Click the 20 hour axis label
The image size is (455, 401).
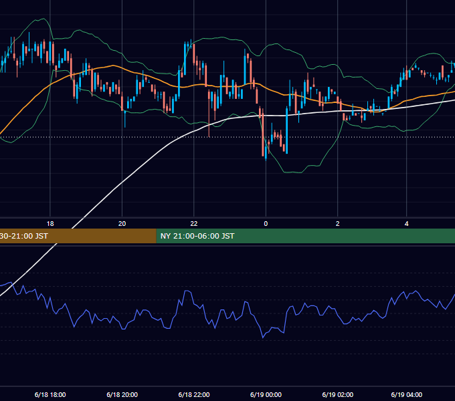pos(122,224)
